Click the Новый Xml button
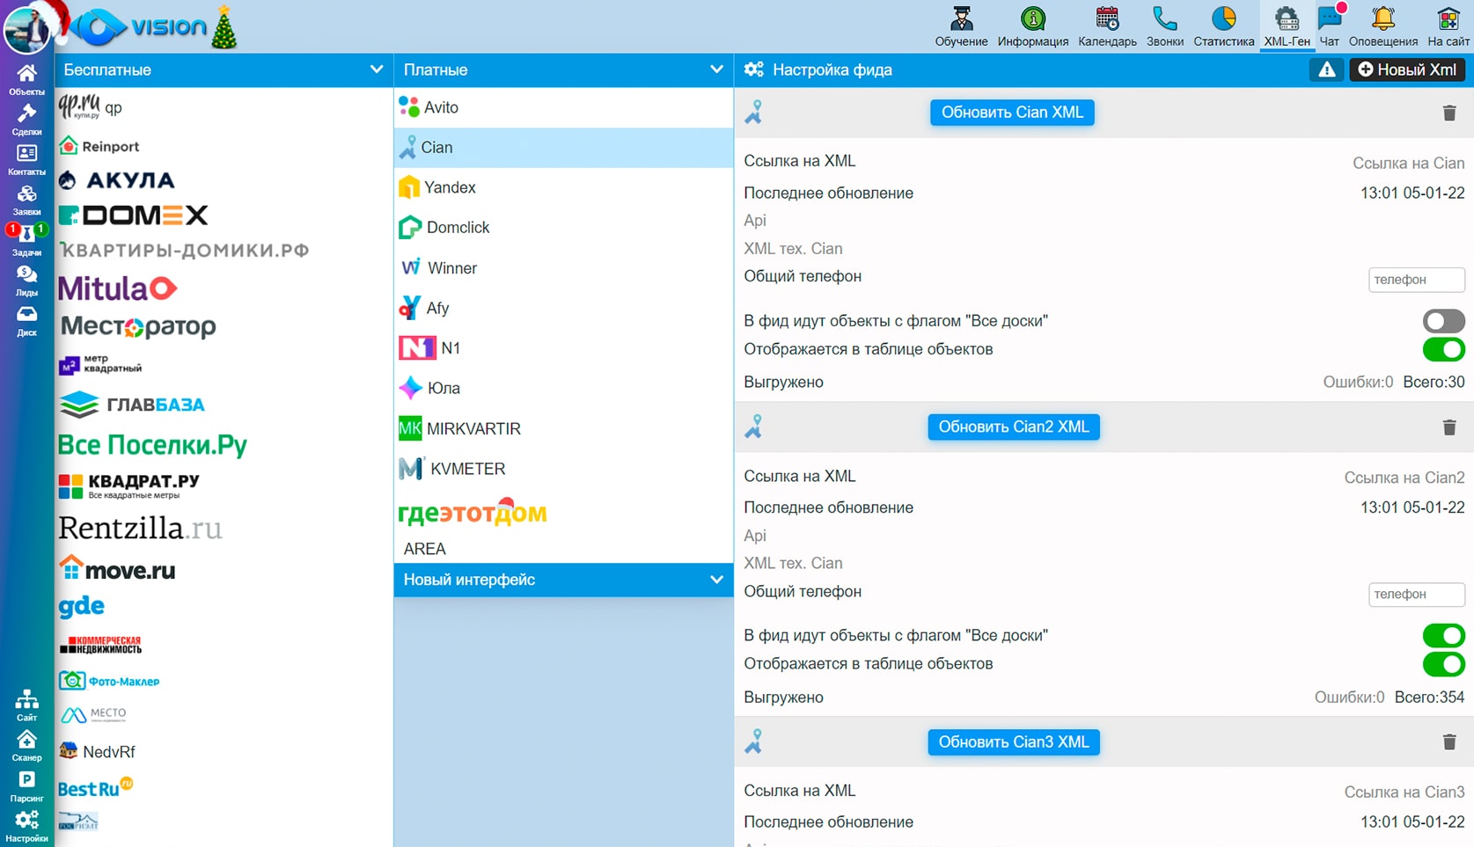Viewport: 1474px width, 847px height. (x=1406, y=70)
